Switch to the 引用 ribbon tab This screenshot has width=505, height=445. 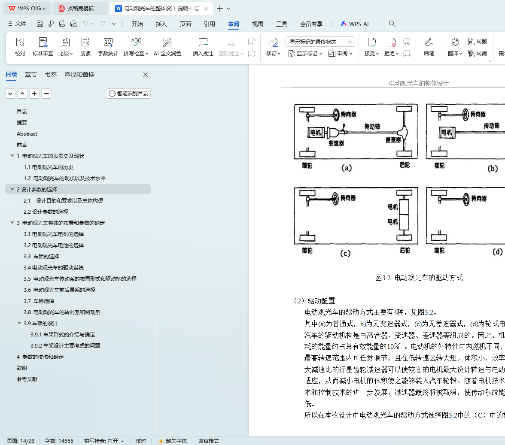210,24
